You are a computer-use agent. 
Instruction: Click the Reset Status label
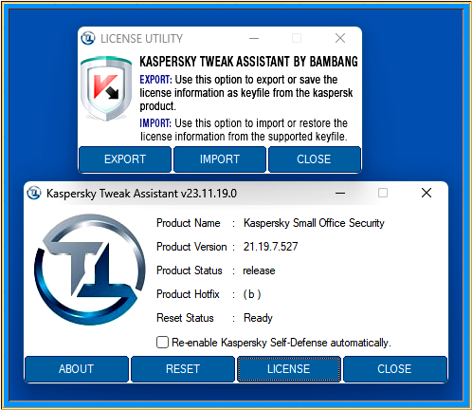pyautogui.click(x=185, y=318)
